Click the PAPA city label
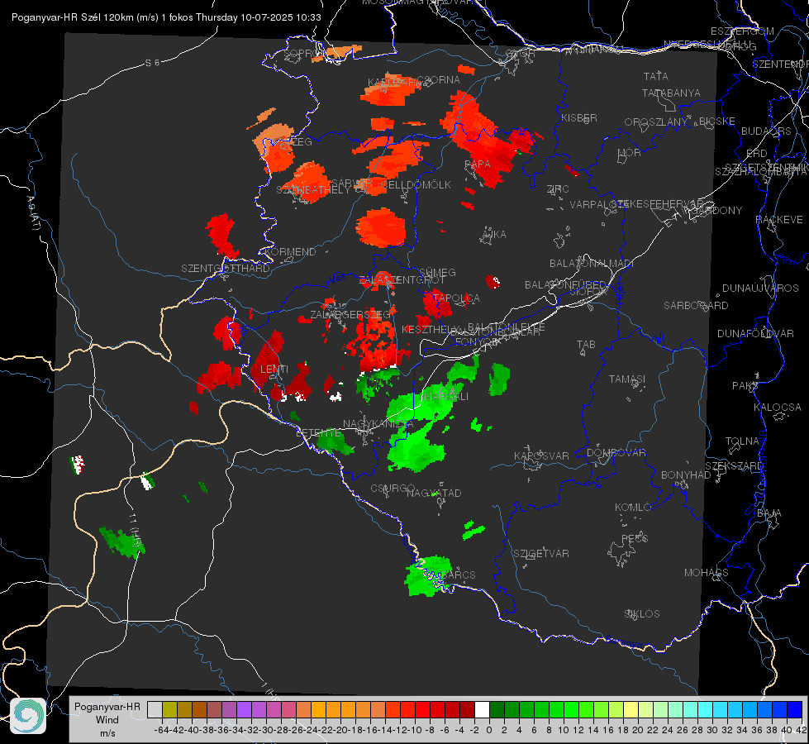Viewport: 809px width, 744px height. (478, 164)
